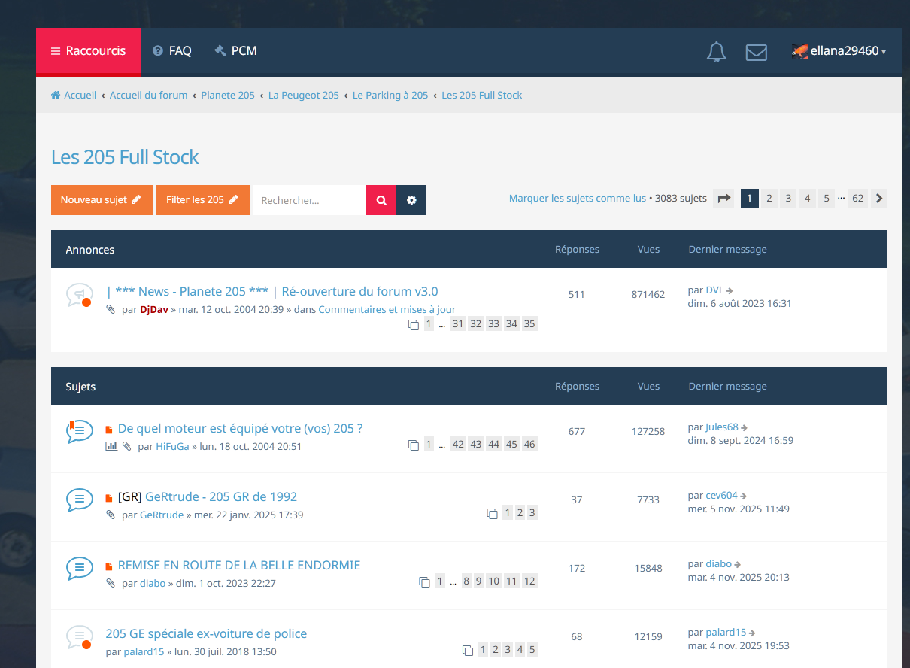Click the poll chart icon for moteur topic
910x668 pixels.
[x=111, y=446]
